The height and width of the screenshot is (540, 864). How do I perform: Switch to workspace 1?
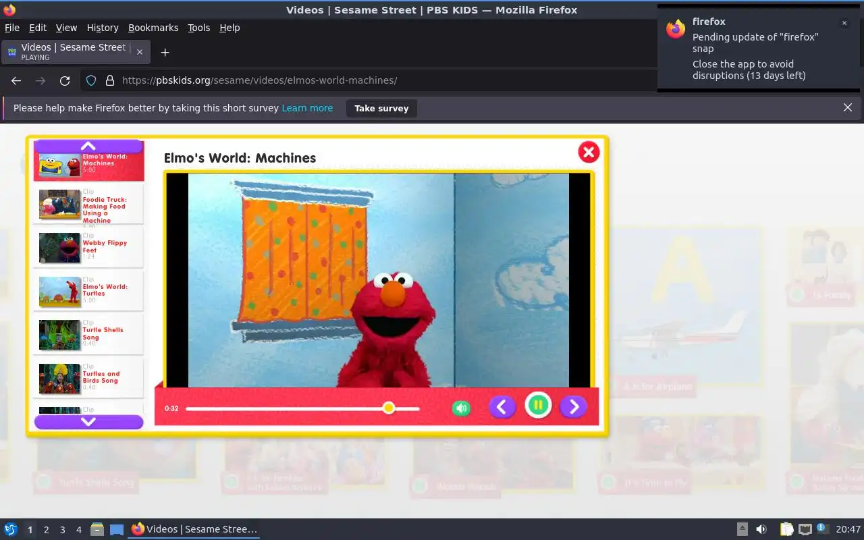pos(30,530)
